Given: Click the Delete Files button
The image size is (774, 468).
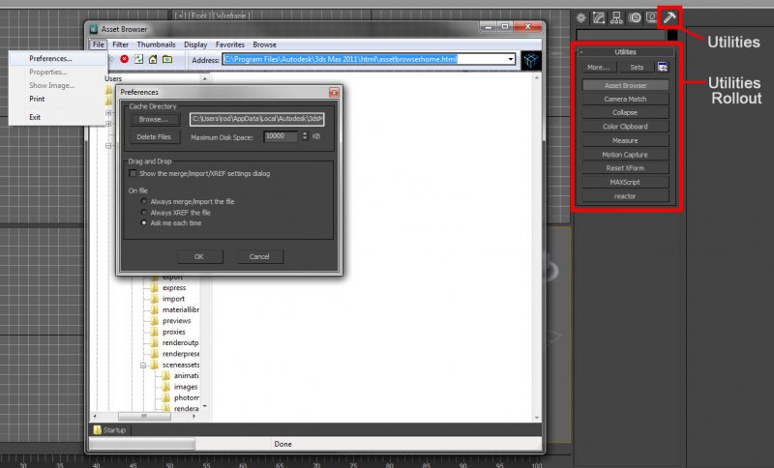Looking at the screenshot, I should click(x=154, y=136).
